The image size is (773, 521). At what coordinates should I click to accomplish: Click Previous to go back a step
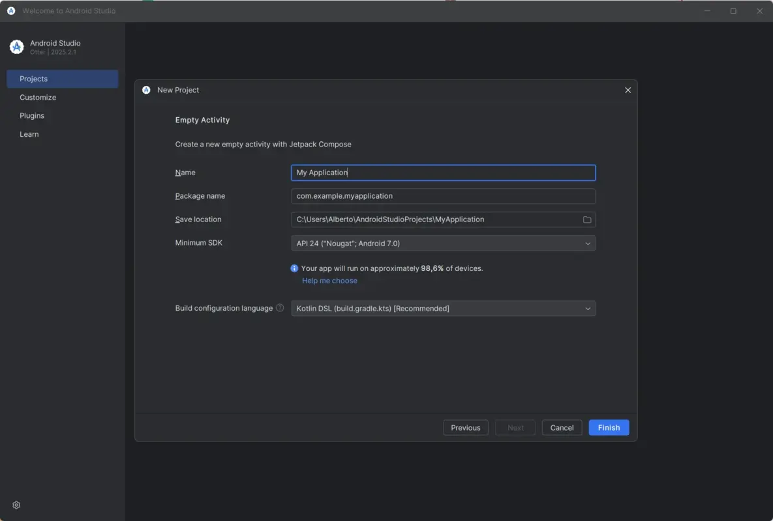pos(465,427)
